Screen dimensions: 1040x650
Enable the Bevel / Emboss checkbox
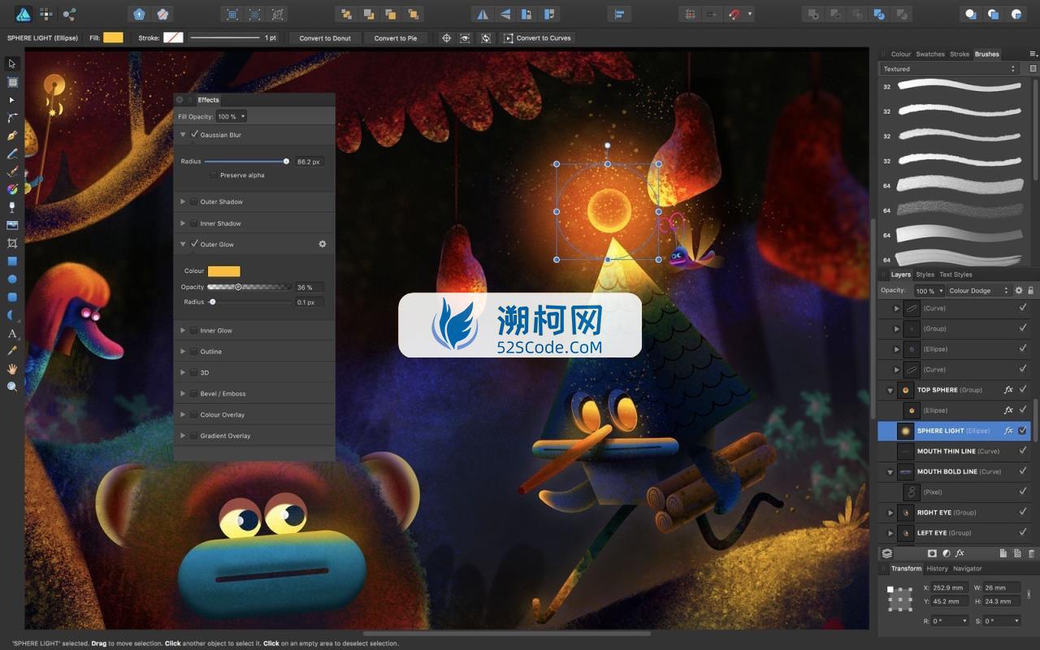pyautogui.click(x=194, y=394)
